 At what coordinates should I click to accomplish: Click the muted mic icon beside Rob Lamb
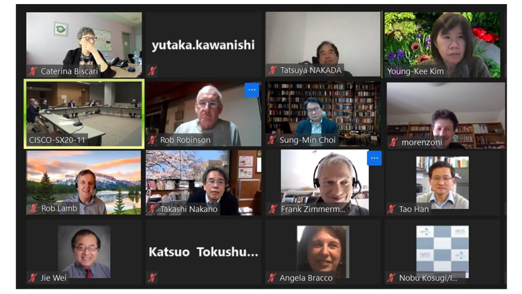(33, 208)
